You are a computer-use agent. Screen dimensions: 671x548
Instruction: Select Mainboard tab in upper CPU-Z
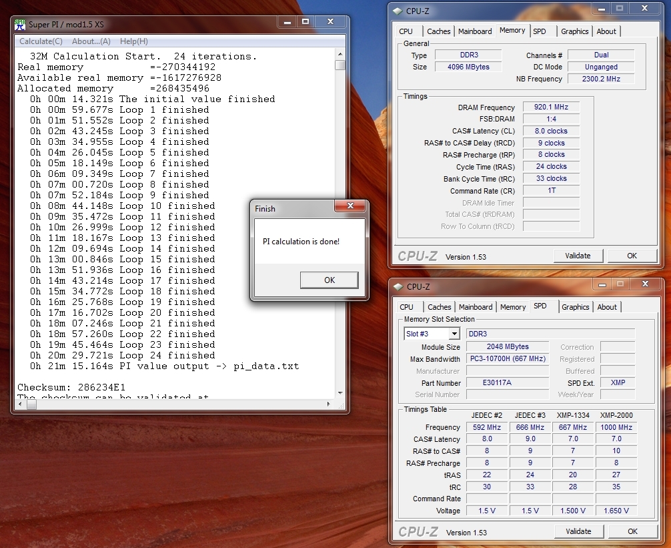click(475, 31)
